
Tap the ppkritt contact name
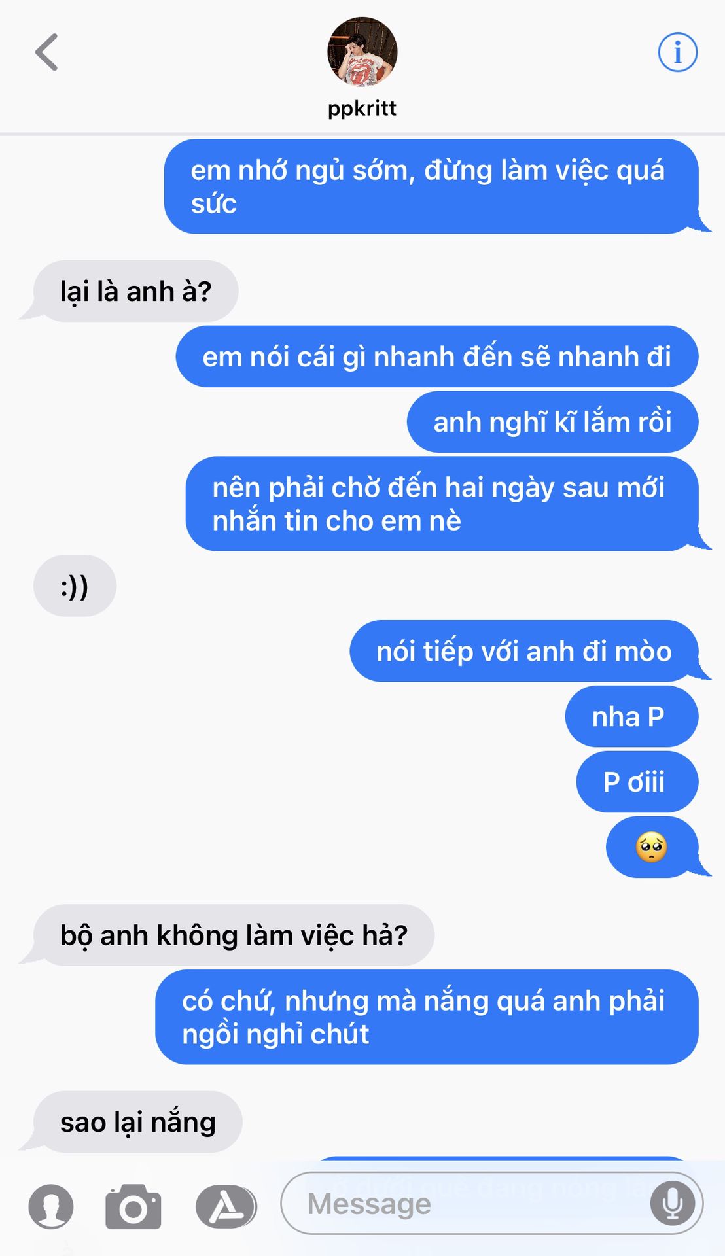tap(362, 108)
